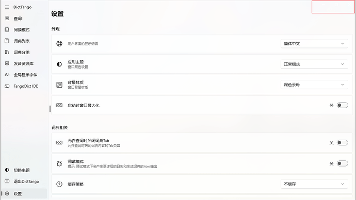Image resolution: width=356 pixels, height=200 pixels.
Task: Select the 设置 sidebar item
Action: click(x=24, y=193)
